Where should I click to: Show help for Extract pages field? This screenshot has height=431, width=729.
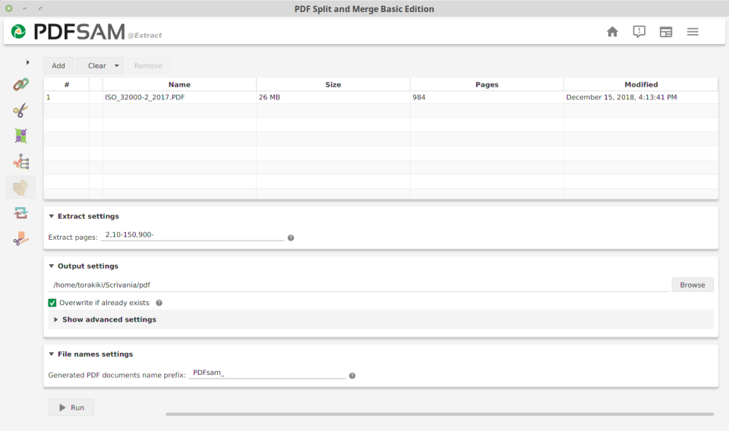point(291,238)
